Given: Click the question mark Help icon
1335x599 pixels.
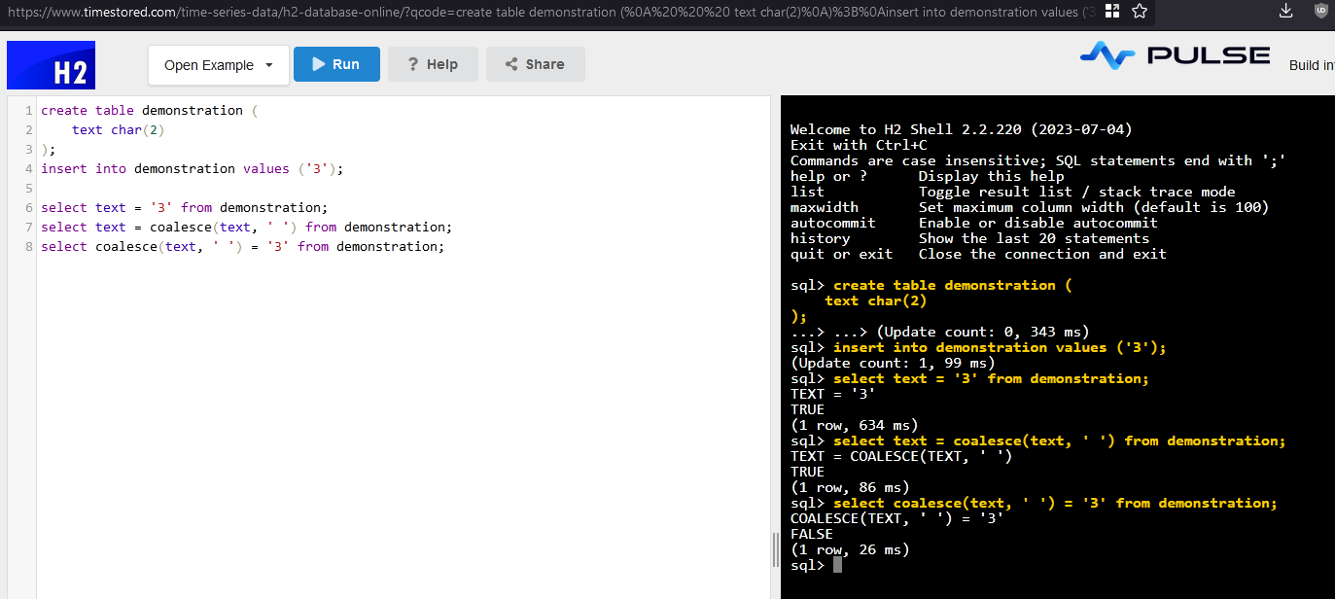Looking at the screenshot, I should click(x=412, y=64).
